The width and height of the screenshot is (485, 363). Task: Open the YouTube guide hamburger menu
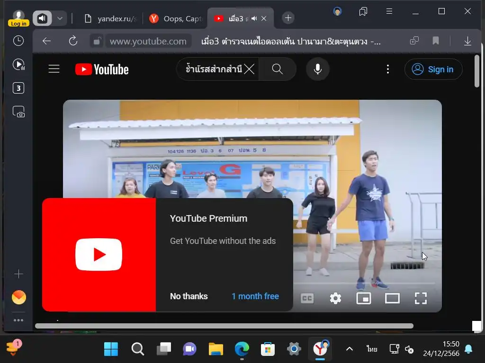pos(54,69)
